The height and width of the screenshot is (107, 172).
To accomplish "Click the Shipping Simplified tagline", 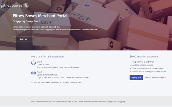I will click(x=26, y=21).
